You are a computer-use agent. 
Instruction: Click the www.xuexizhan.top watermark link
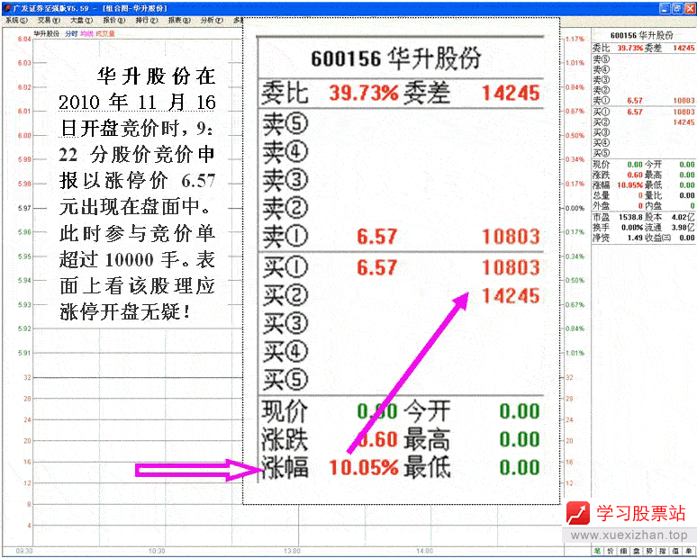click(x=630, y=535)
